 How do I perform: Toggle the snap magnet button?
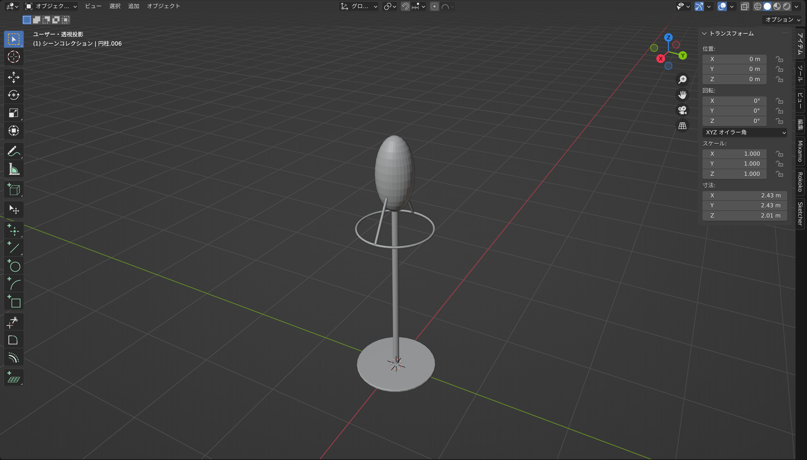pyautogui.click(x=405, y=6)
